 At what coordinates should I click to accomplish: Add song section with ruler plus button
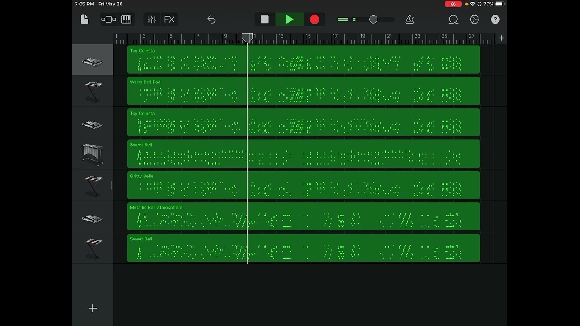point(501,38)
